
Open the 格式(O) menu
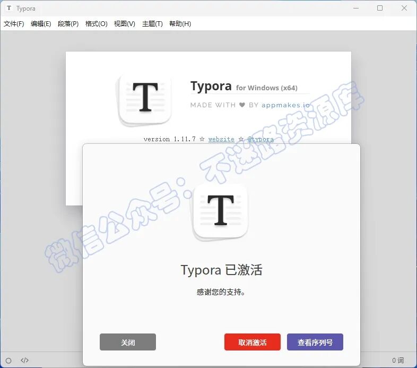click(x=96, y=24)
